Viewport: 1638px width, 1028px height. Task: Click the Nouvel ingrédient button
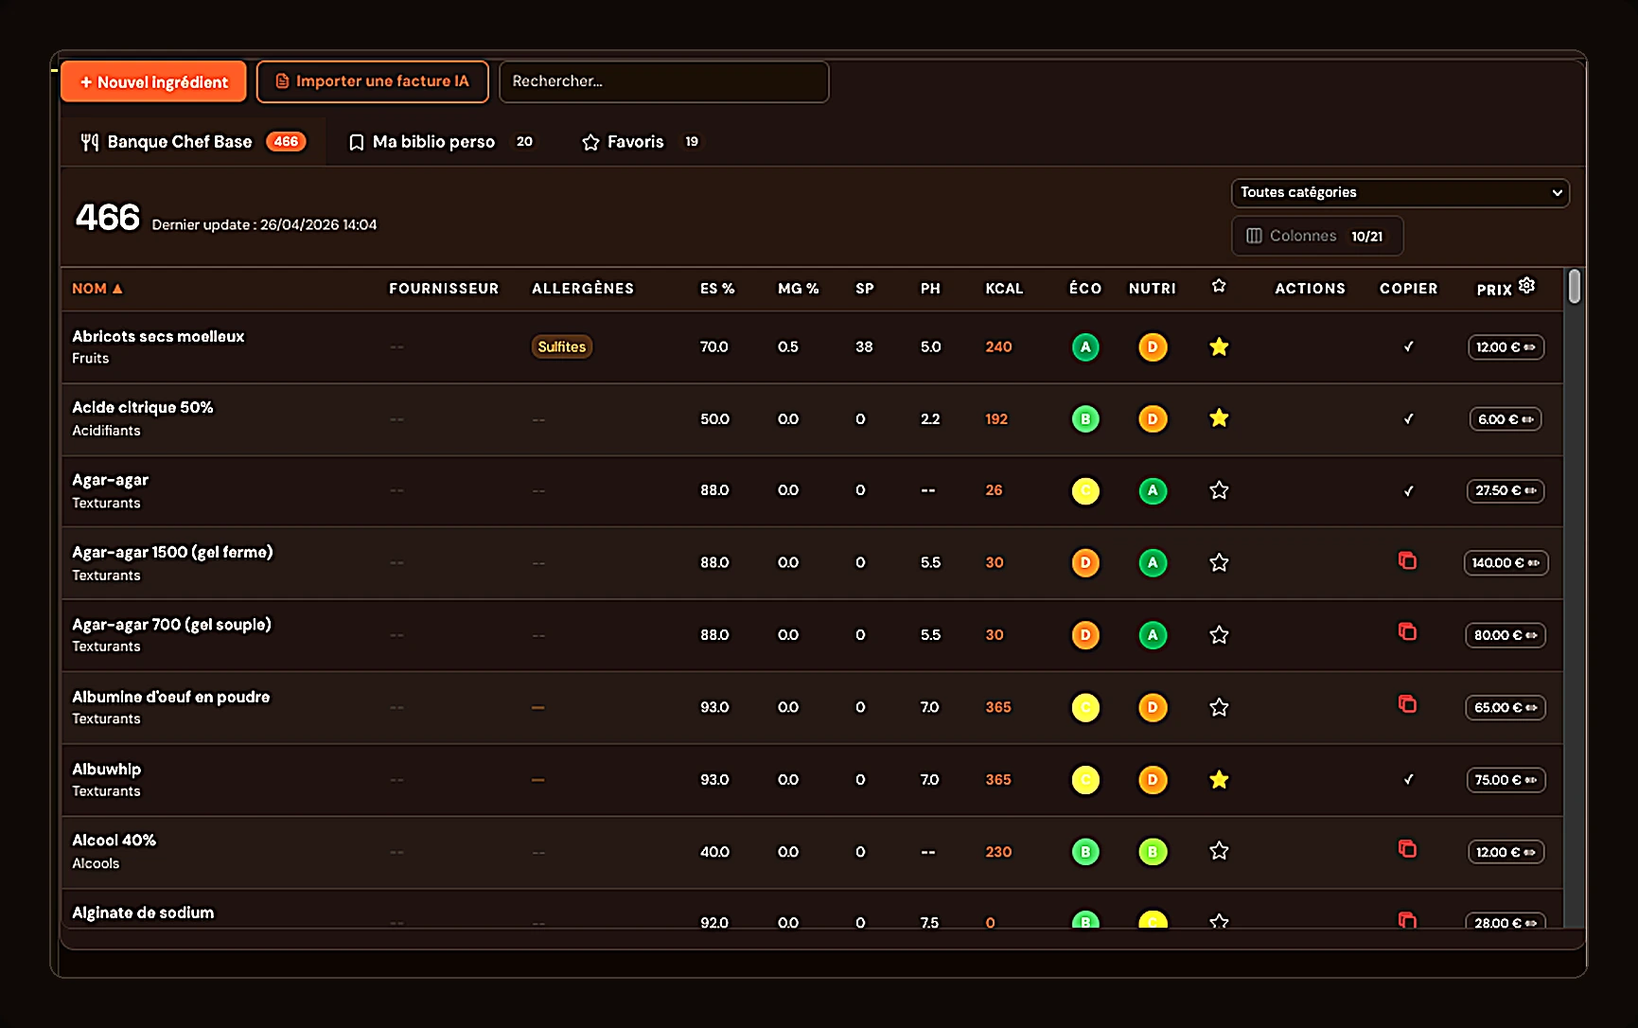pyautogui.click(x=153, y=82)
